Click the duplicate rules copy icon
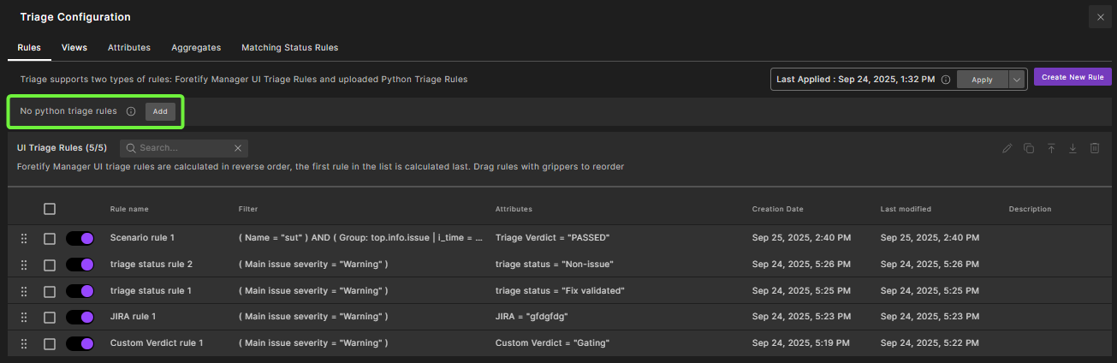This screenshot has width=1117, height=363. tap(1029, 148)
